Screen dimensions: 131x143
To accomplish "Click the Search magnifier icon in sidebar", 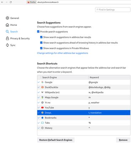I will 7,31.
